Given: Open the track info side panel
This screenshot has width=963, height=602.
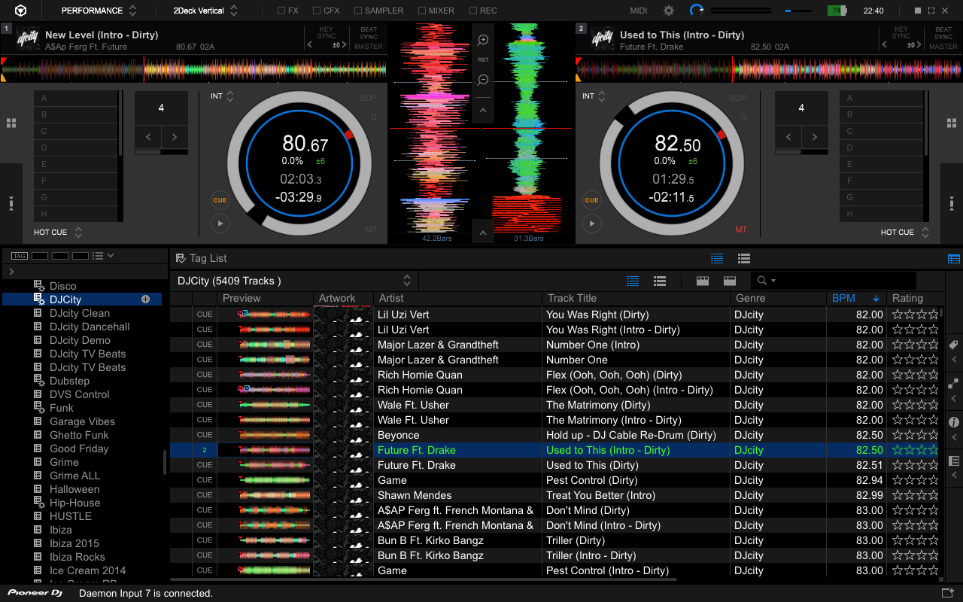Looking at the screenshot, I should (x=954, y=422).
